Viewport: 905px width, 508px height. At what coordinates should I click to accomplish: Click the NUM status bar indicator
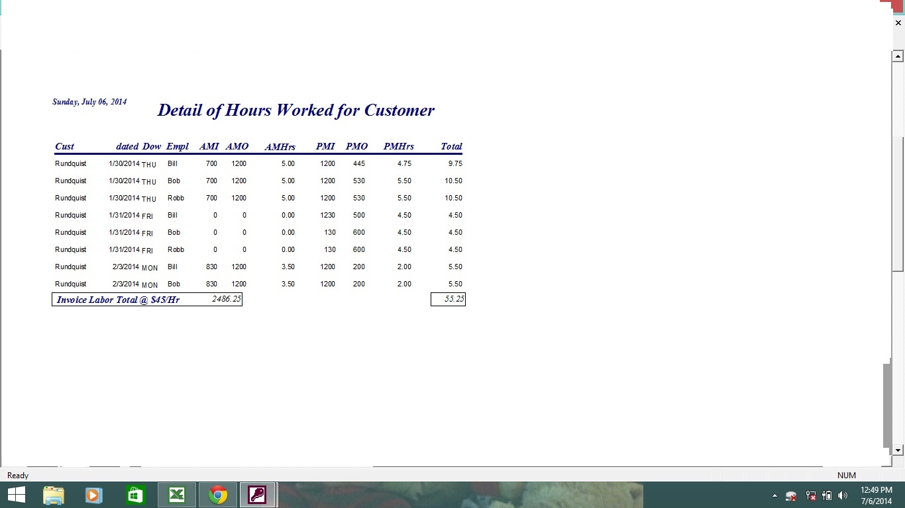[847, 476]
